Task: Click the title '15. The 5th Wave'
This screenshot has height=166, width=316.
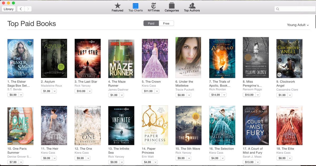Action: (188, 149)
